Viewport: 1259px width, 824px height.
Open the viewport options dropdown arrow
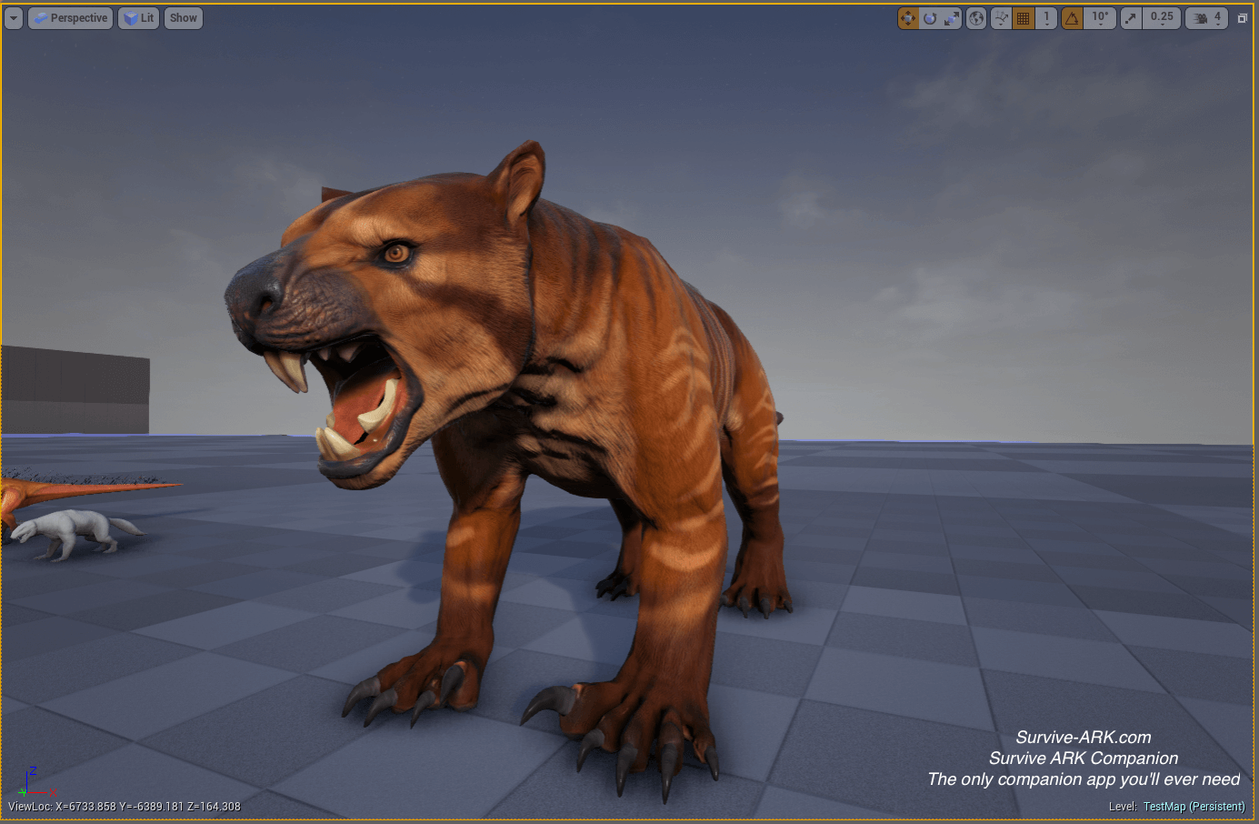click(14, 18)
